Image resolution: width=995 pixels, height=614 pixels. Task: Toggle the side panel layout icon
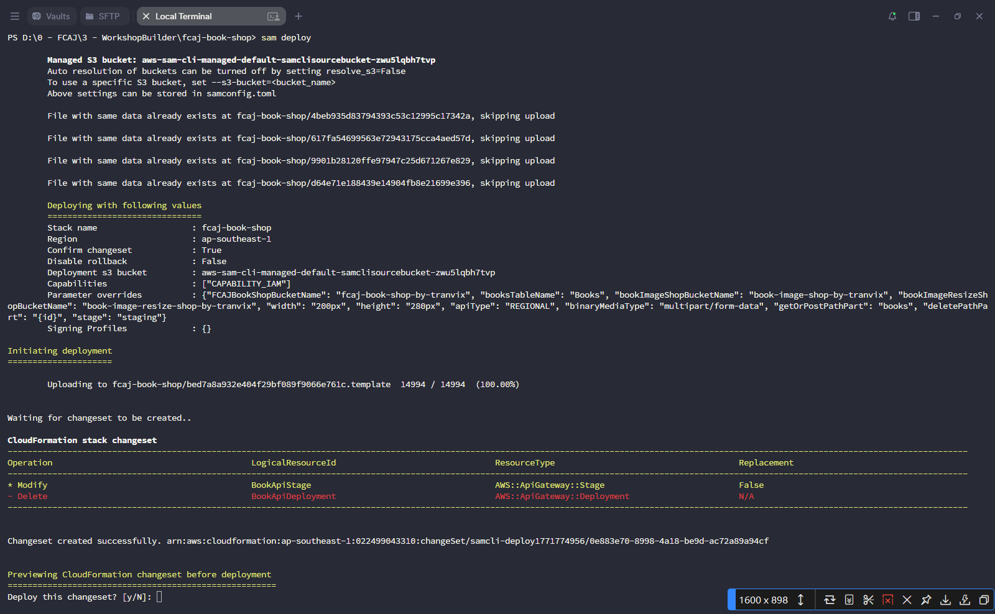point(914,16)
